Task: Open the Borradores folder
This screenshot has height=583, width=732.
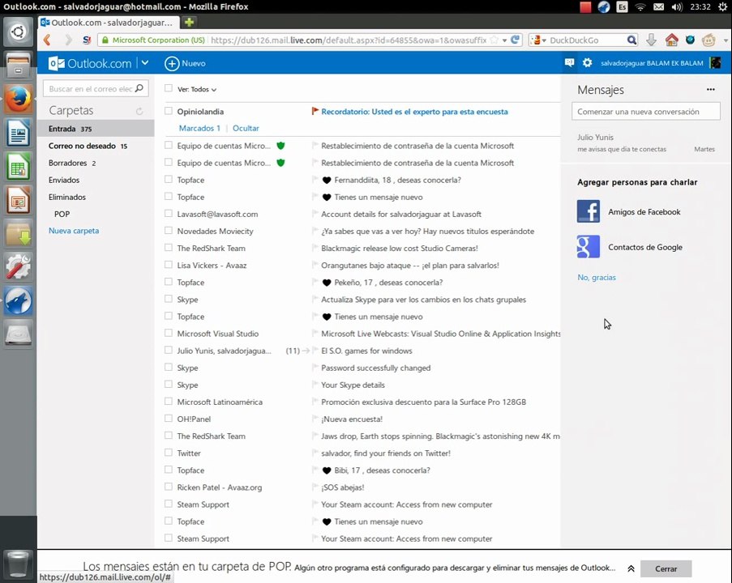Action: [x=96, y=163]
